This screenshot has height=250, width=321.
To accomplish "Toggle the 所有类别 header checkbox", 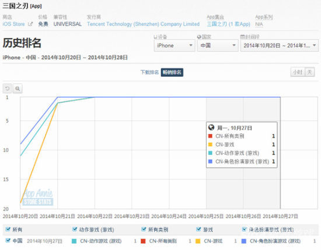I will point(144,229).
